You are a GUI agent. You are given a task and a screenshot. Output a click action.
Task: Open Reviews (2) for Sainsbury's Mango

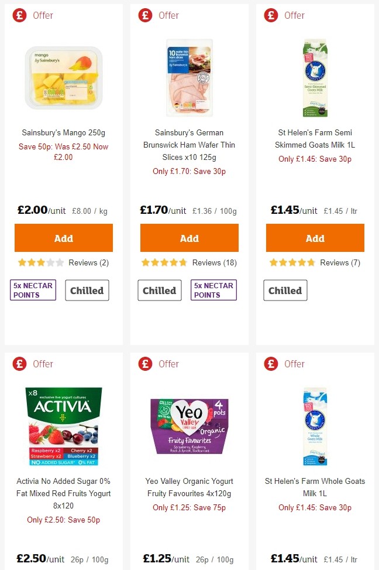click(x=89, y=262)
